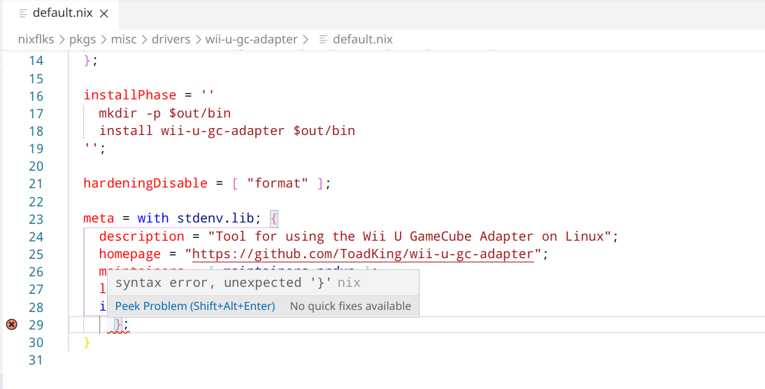Image resolution: width=765 pixels, height=389 pixels.
Task: Click the "format" string on line 21
Action: 278,183
